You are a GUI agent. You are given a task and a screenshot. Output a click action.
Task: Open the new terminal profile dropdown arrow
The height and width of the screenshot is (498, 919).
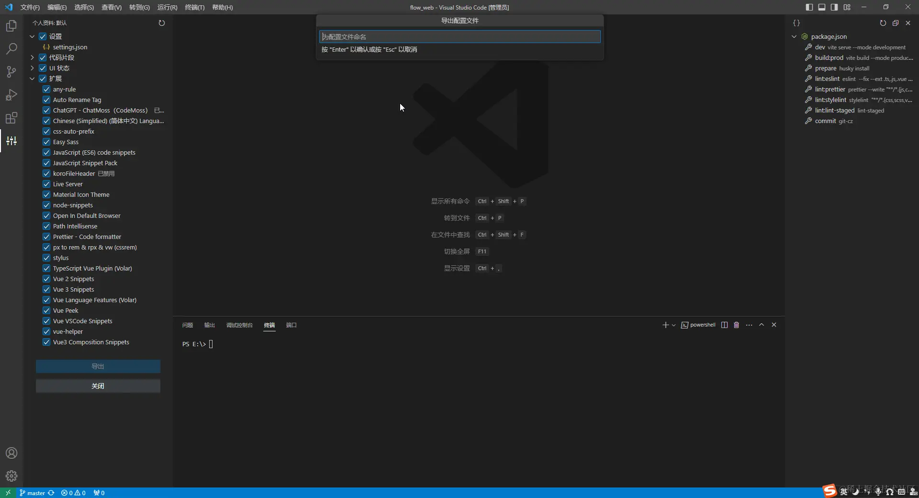pos(673,325)
